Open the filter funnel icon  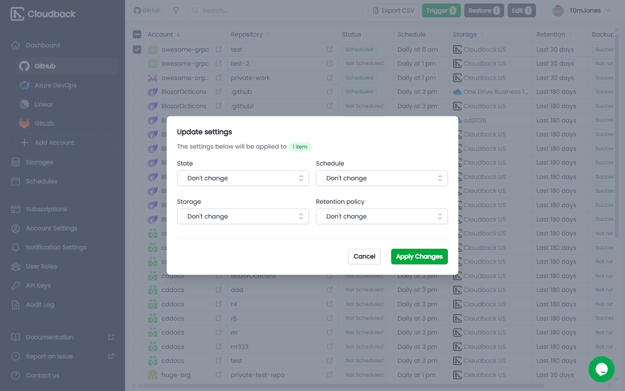coord(176,10)
